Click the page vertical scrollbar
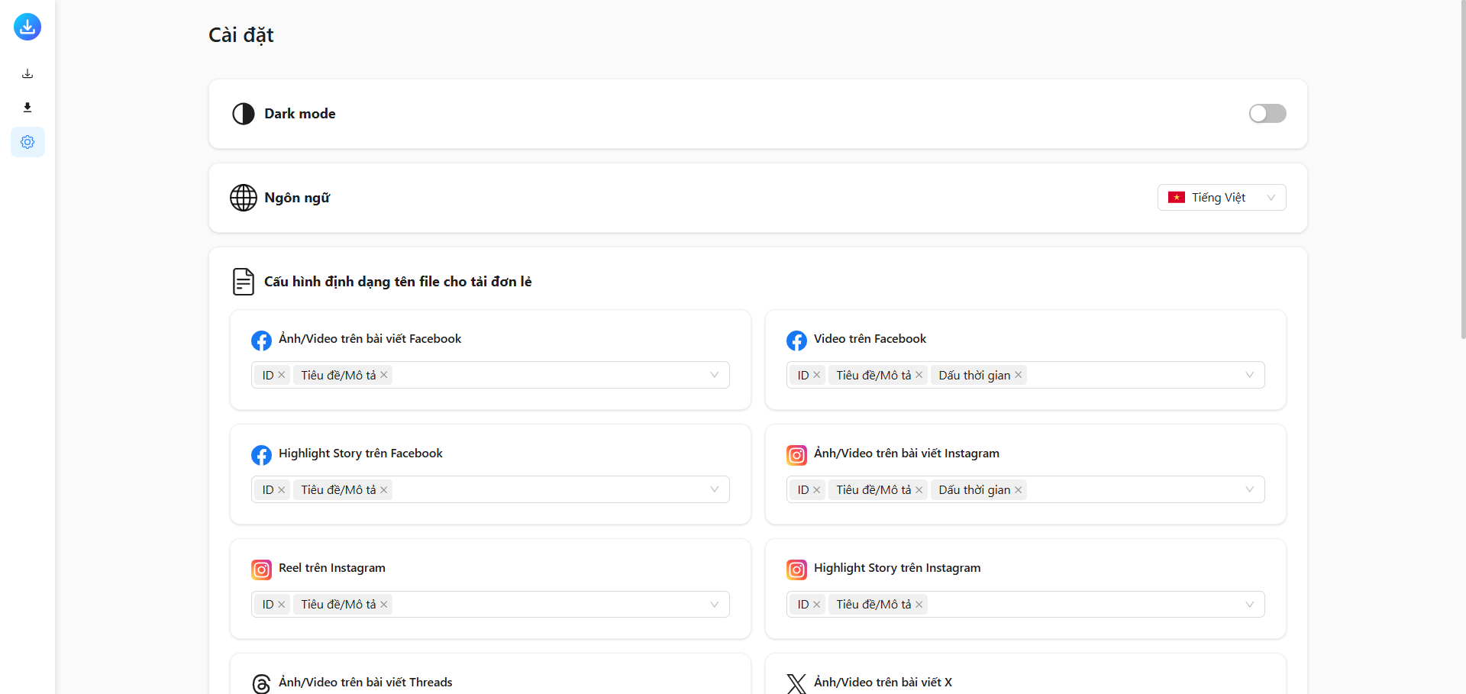Viewport: 1466px width, 694px height. pyautogui.click(x=1463, y=169)
